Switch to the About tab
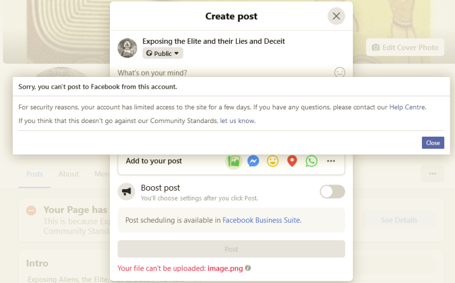 click(68, 174)
